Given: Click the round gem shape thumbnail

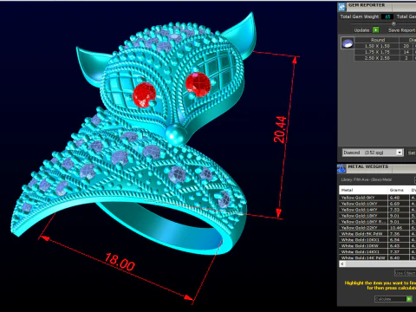Looking at the screenshot, I should [348, 43].
